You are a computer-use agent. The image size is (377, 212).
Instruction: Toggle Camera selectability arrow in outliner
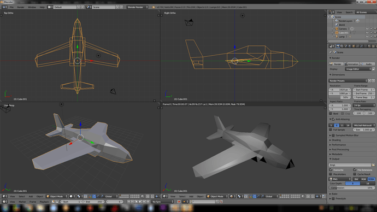[x=371, y=29]
